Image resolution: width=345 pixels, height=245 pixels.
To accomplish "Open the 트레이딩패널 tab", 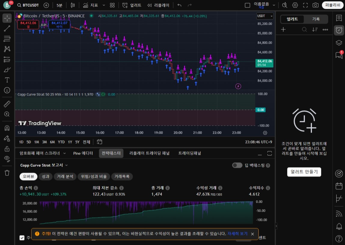I will 190,153.
